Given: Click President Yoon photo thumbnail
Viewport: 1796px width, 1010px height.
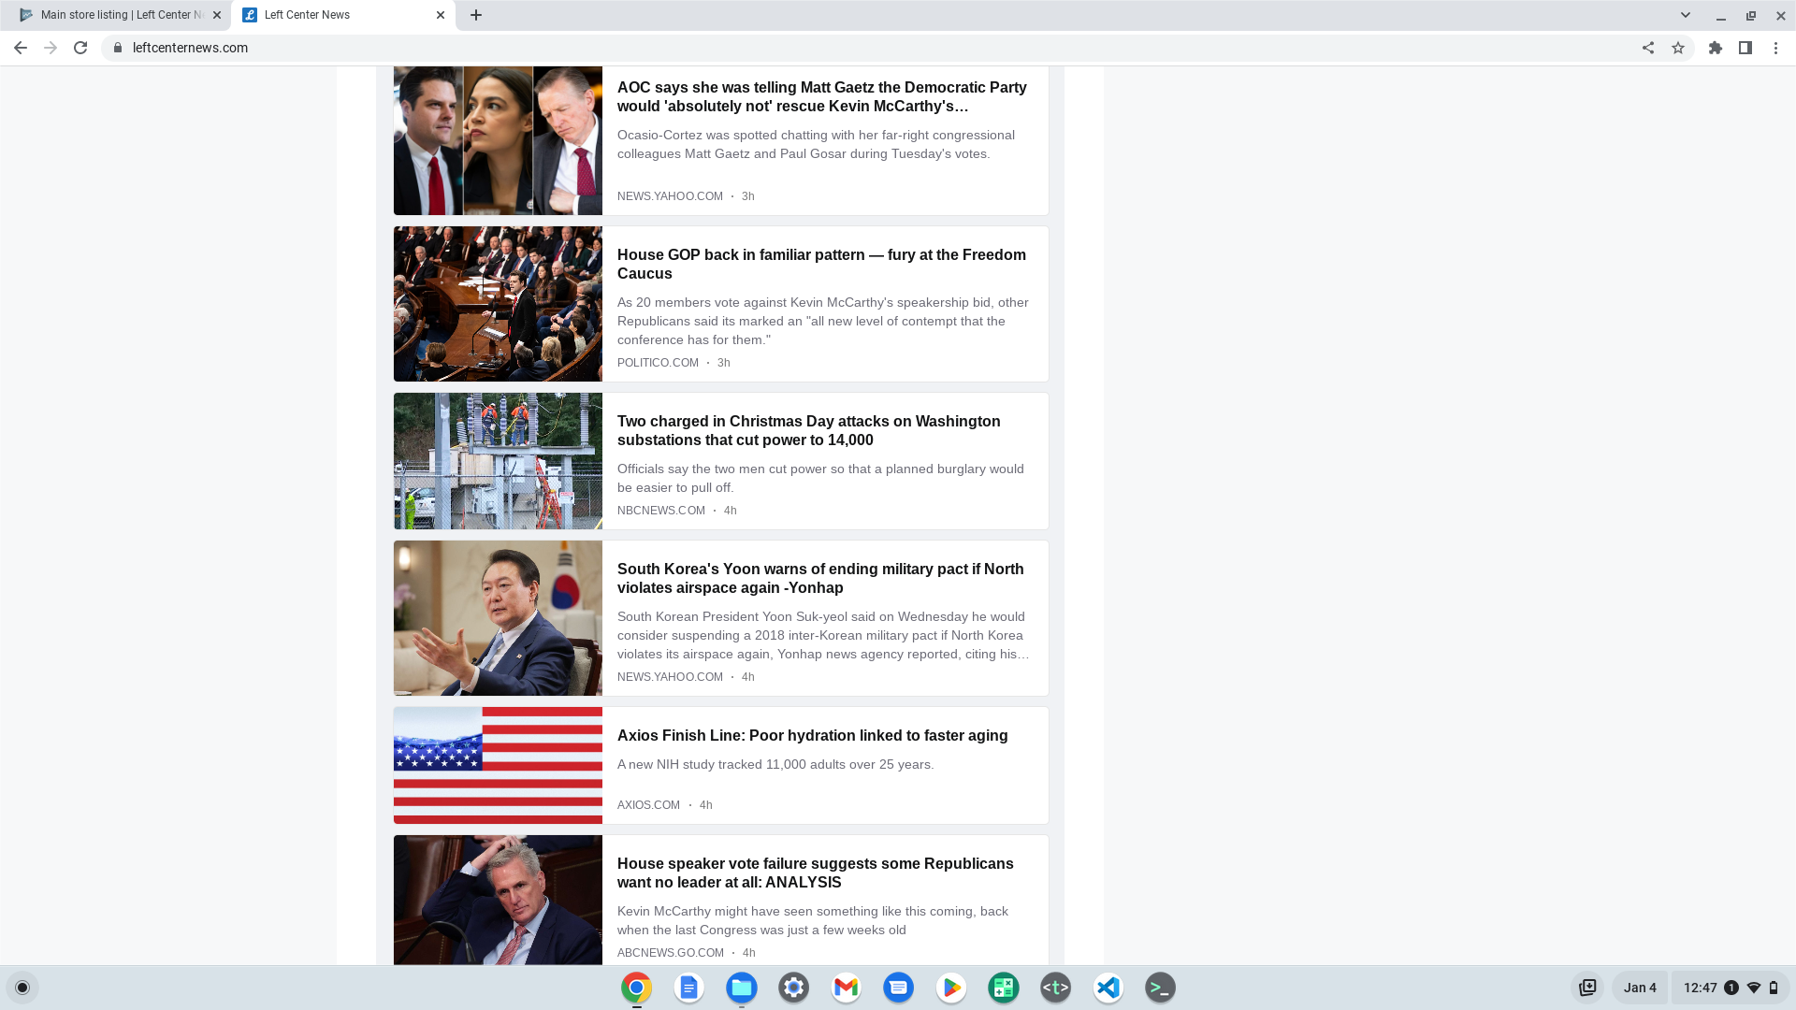Looking at the screenshot, I should click(x=498, y=618).
